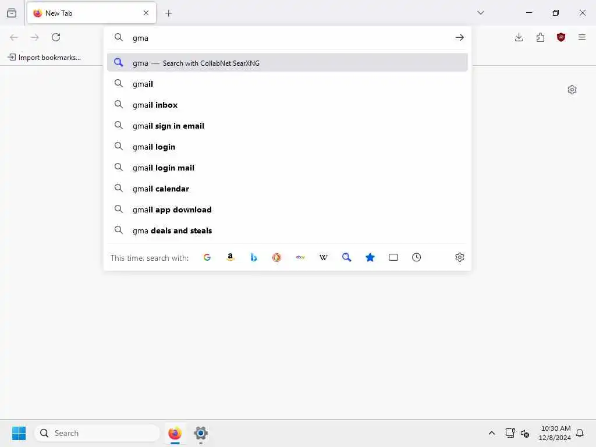Open the Extensions puzzle icon
596x447 pixels.
[x=540, y=37]
